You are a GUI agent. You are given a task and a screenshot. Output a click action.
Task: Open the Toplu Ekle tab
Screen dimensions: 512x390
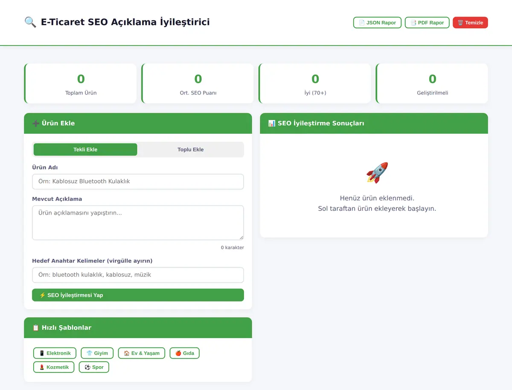pyautogui.click(x=190, y=149)
